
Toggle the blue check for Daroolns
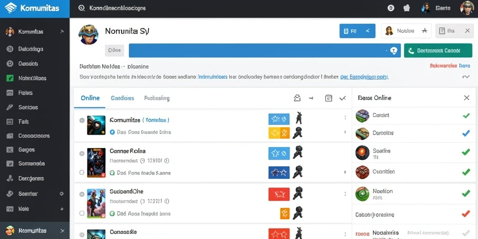tap(466, 133)
